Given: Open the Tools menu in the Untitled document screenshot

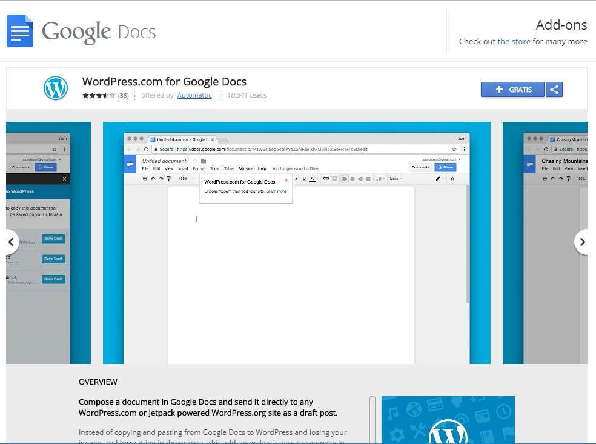Looking at the screenshot, I should pyautogui.click(x=215, y=168).
